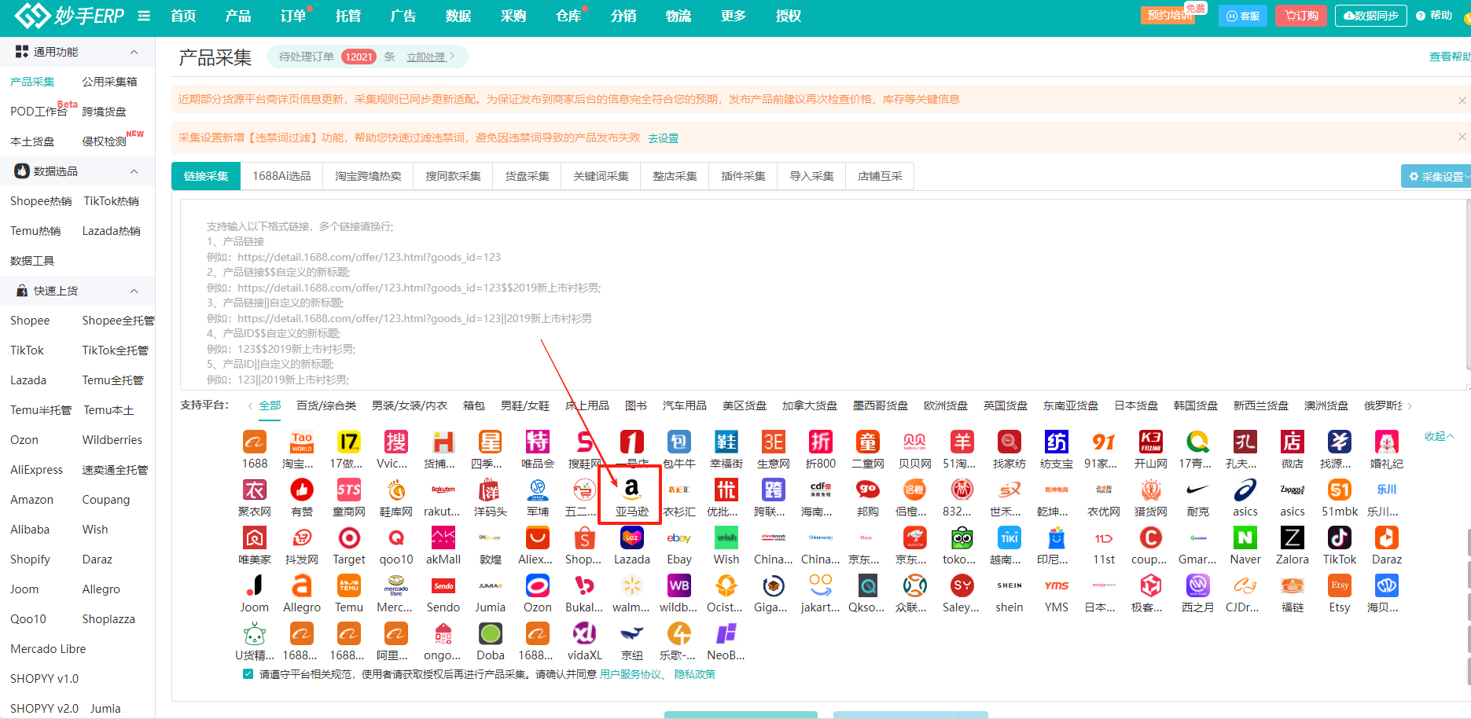This screenshot has height=719, width=1471.
Task: Dismiss the first orange notice banner
Action: [x=1462, y=100]
